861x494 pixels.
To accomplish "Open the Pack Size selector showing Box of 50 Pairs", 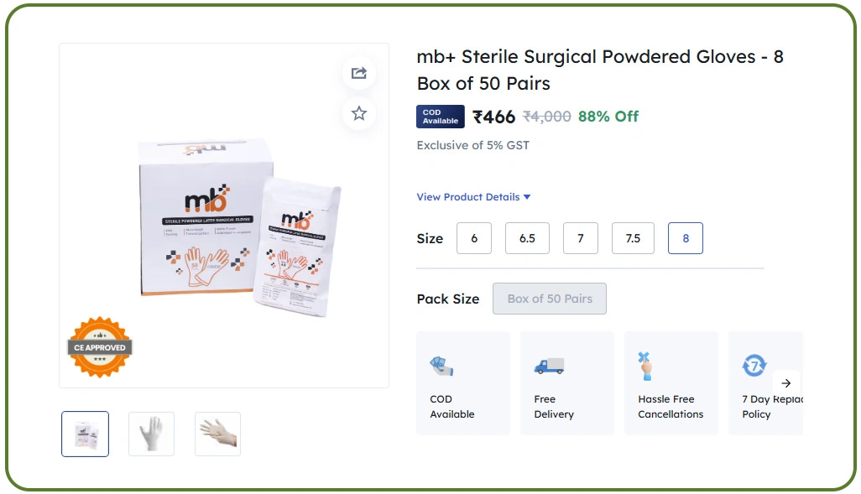I will pyautogui.click(x=549, y=299).
